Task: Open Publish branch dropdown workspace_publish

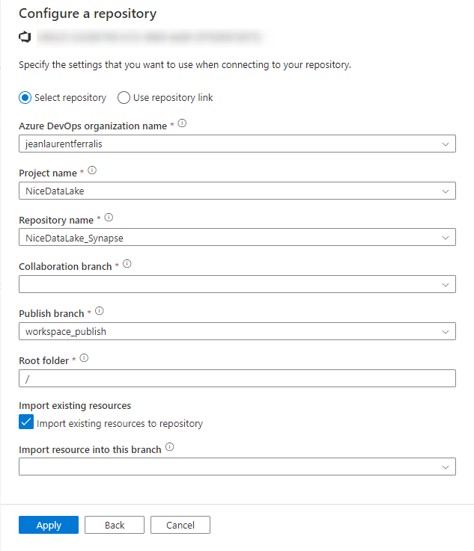Action: click(237, 331)
